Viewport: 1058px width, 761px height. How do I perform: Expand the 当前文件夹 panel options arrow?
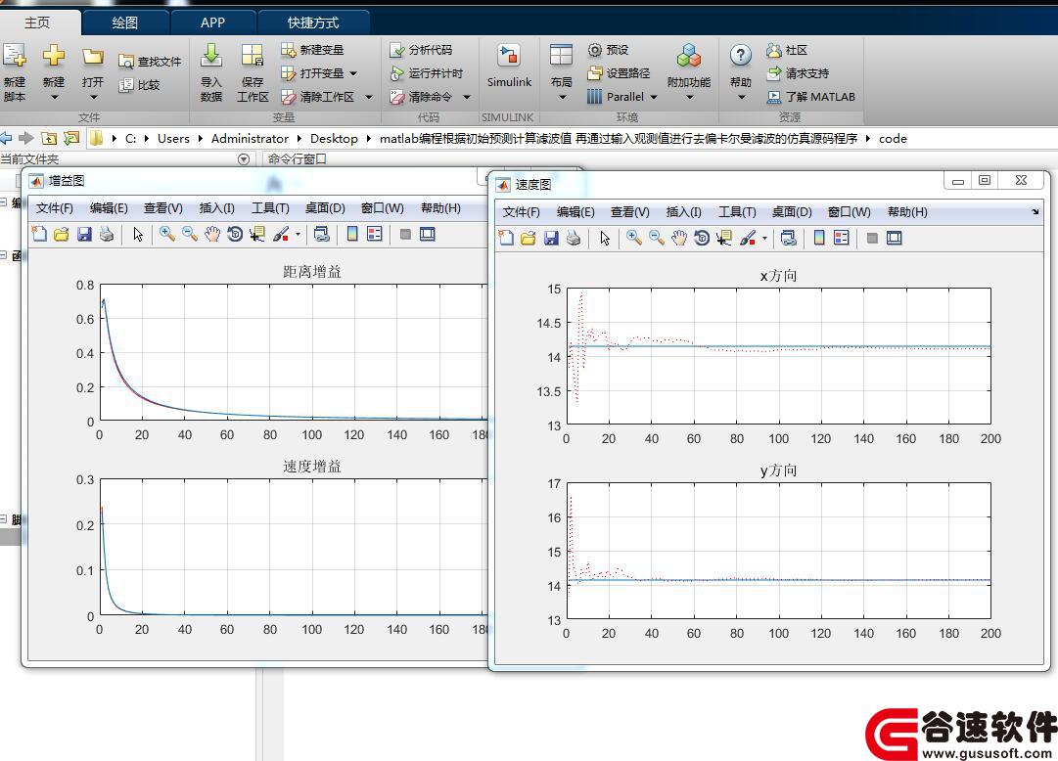pos(244,159)
